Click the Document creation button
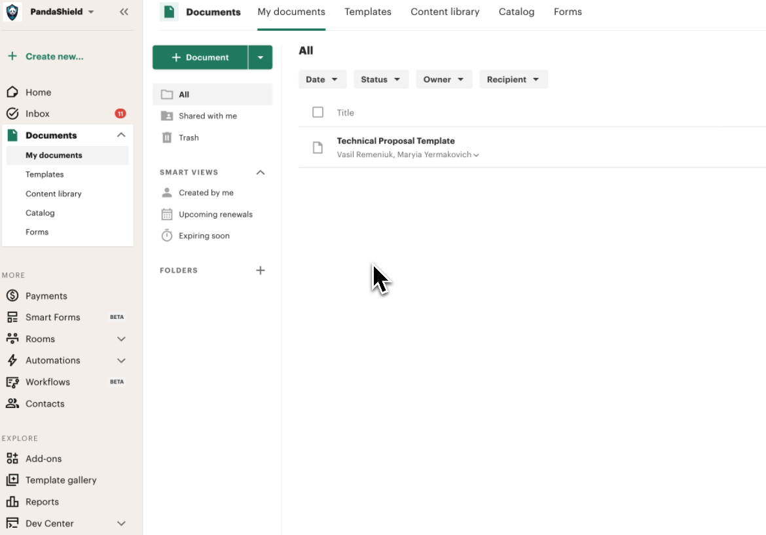This screenshot has height=535, width=766. [200, 57]
